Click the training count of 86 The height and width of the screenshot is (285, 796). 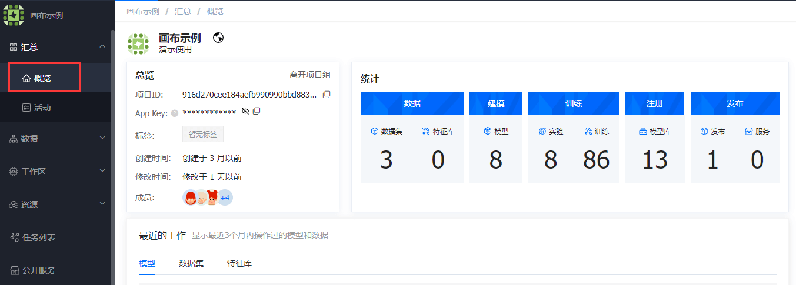coord(597,160)
